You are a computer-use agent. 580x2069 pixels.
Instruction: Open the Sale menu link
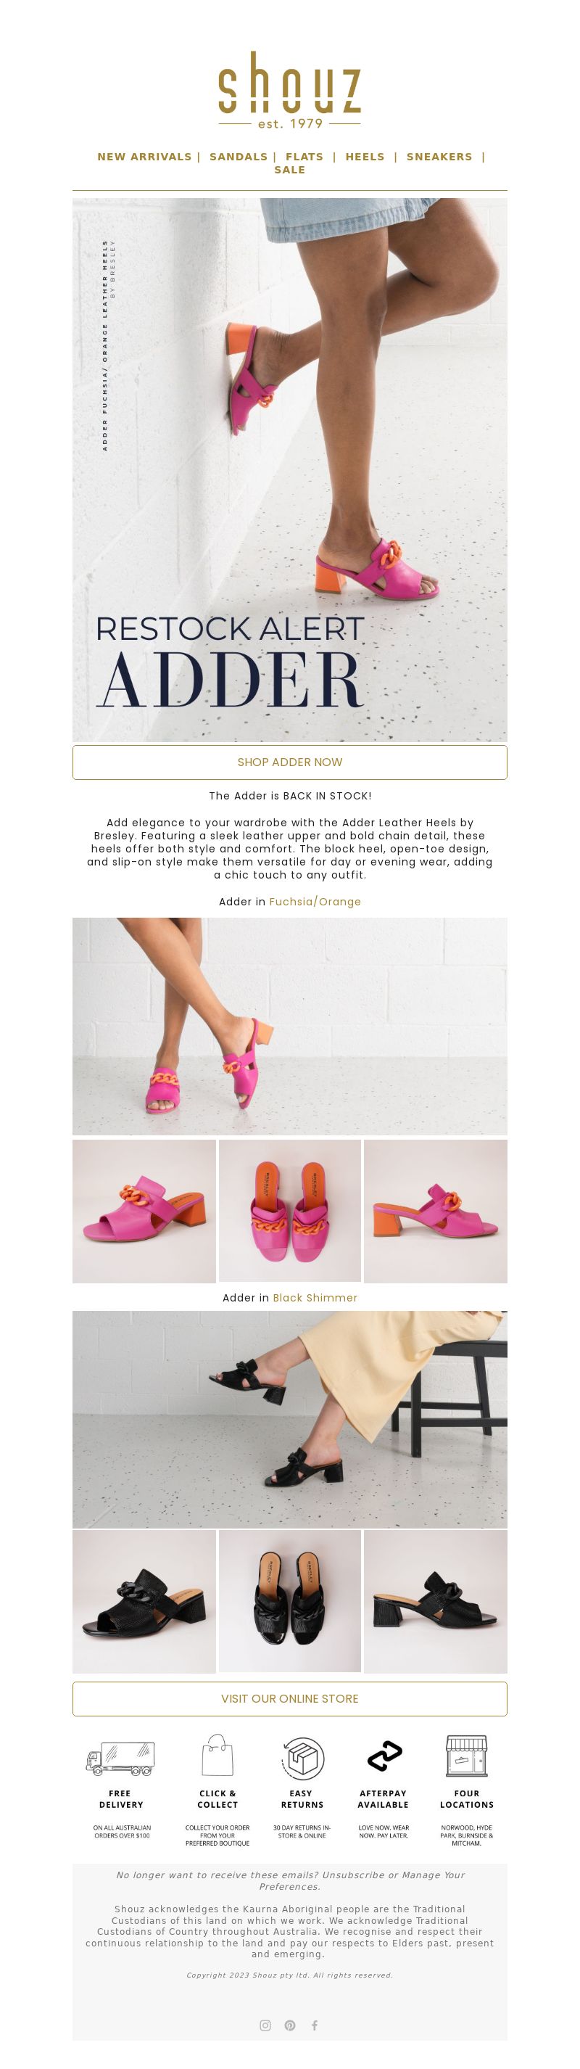[289, 170]
